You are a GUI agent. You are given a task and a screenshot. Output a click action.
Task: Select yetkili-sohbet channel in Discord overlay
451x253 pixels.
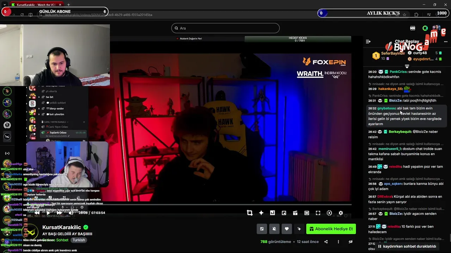coord(56,103)
